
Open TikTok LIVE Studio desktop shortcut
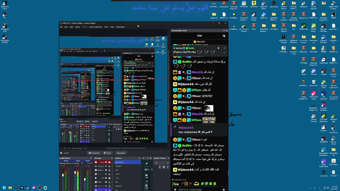click(x=313, y=95)
